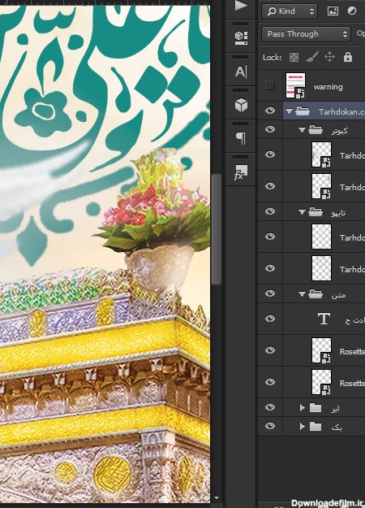The height and width of the screenshot is (508, 365).
Task: Select the متن group name
Action: [x=338, y=295]
